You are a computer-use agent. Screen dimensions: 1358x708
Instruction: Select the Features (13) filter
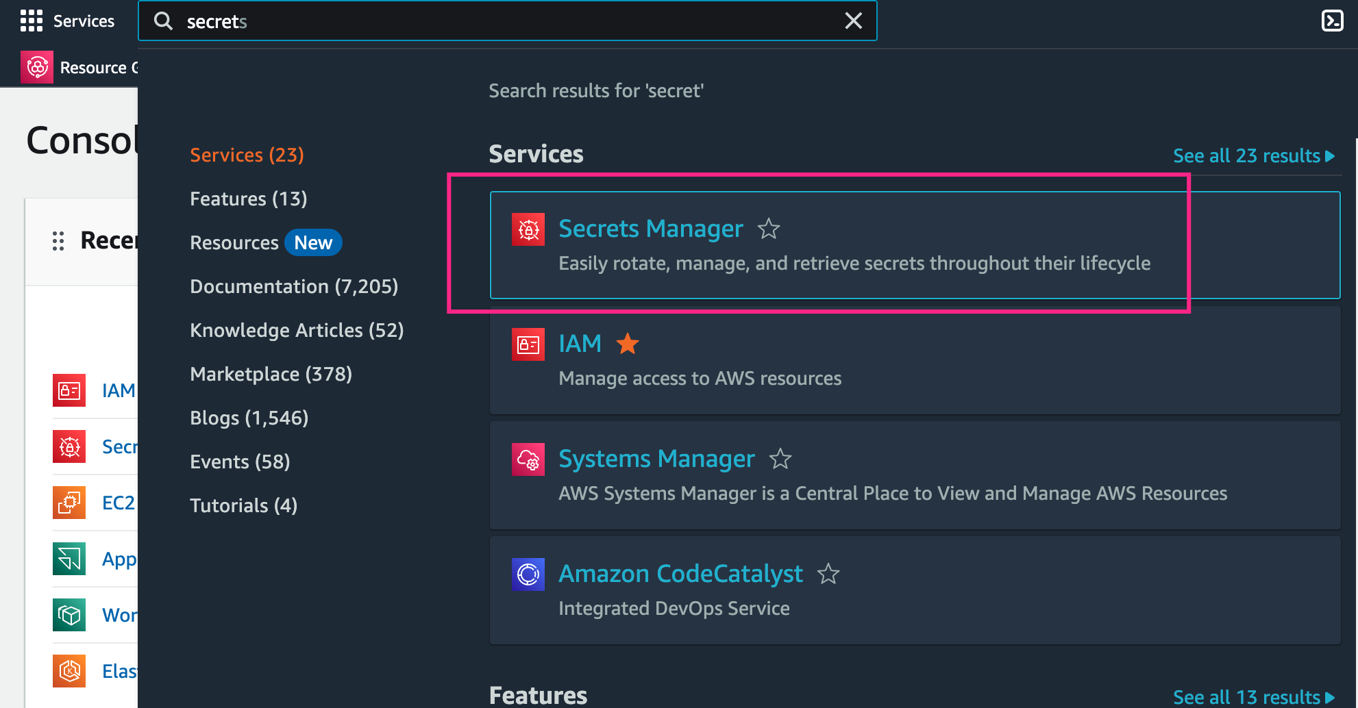(249, 199)
